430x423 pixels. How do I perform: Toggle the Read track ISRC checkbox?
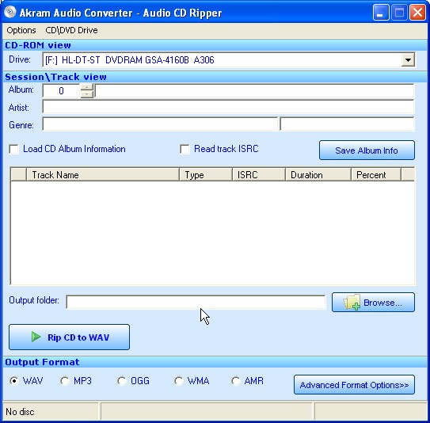[185, 149]
